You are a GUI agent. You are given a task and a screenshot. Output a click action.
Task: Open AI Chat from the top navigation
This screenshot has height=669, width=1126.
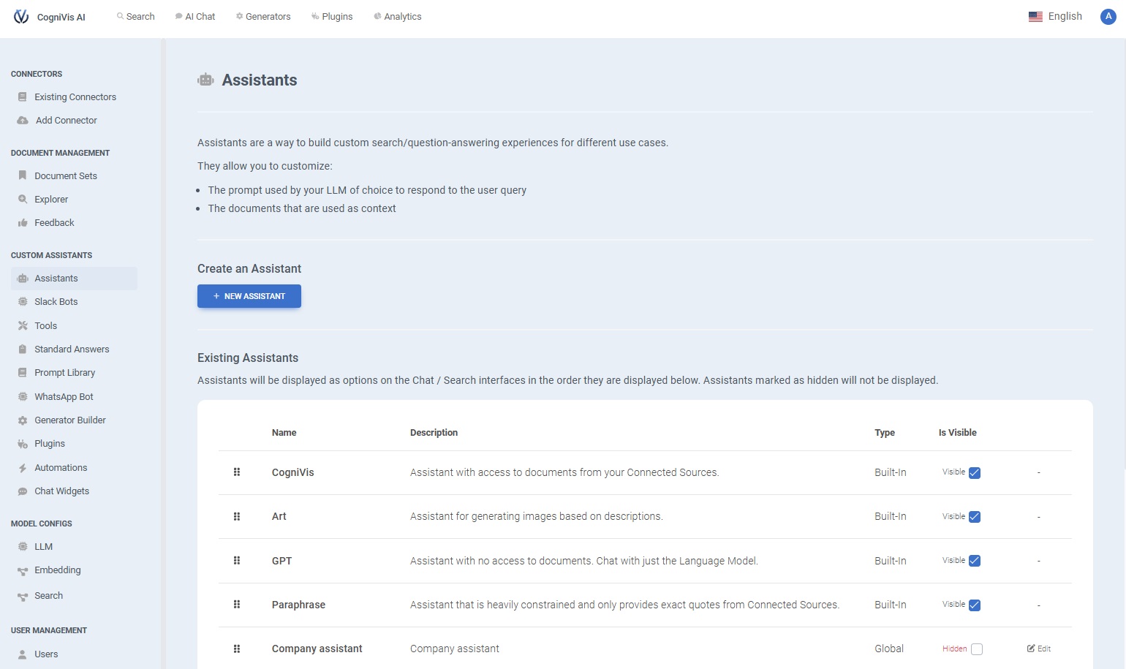195,17
